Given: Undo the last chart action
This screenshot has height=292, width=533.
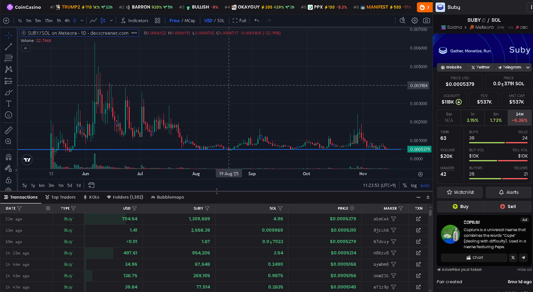Looking at the screenshot, I should (257, 20).
